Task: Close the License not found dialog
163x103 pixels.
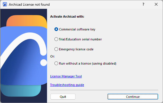Action: 156,4
